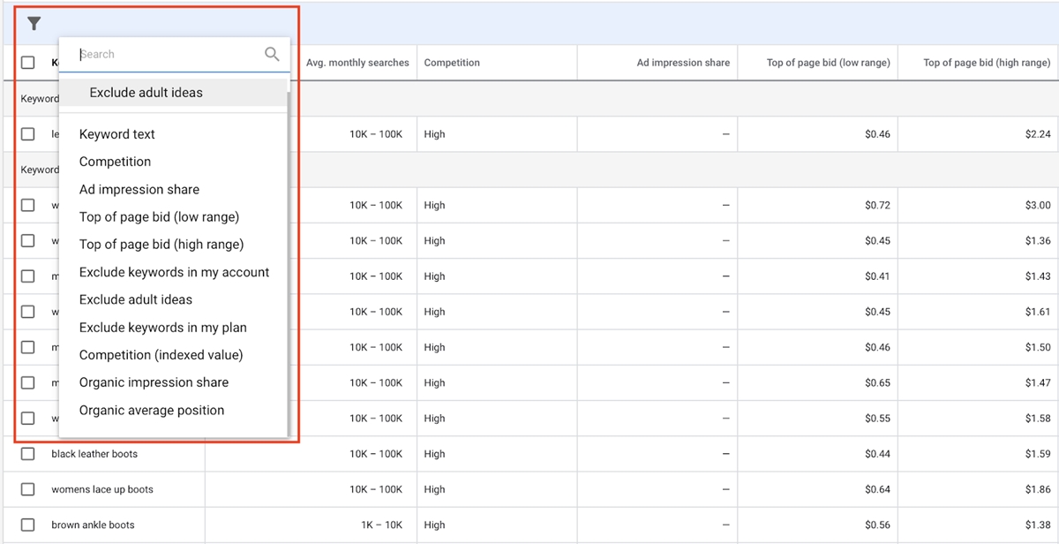Click the "$0.55" low-range bid value
This screenshot has height=544, width=1059.
point(877,418)
